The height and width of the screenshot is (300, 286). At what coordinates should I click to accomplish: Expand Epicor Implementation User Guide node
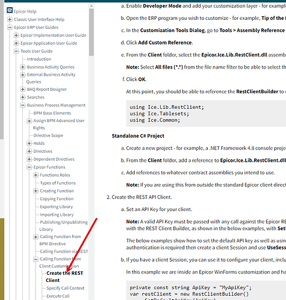click(x=16, y=35)
